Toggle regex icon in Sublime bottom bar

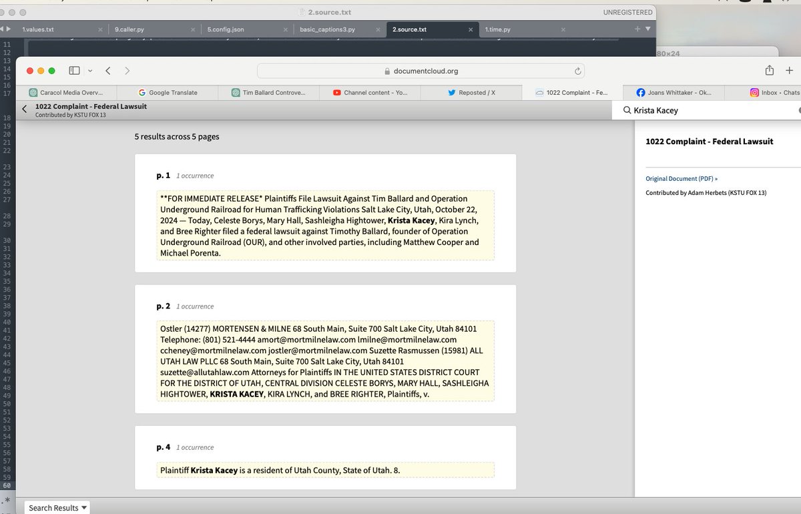(7, 499)
